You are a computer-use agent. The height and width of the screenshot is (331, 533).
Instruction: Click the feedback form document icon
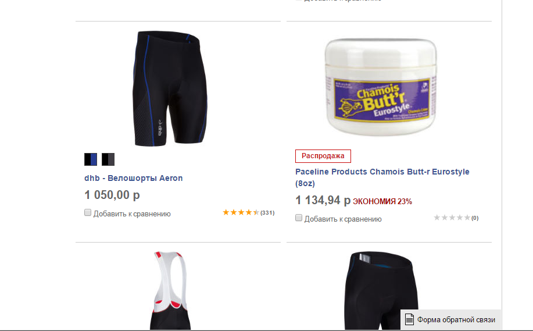409,319
